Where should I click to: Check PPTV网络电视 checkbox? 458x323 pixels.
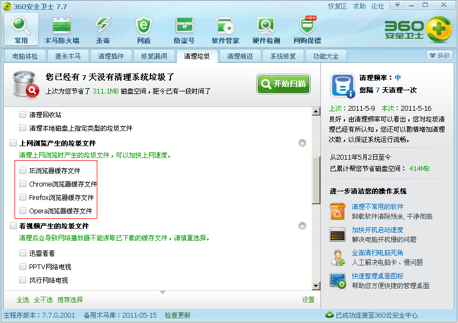tap(23, 267)
